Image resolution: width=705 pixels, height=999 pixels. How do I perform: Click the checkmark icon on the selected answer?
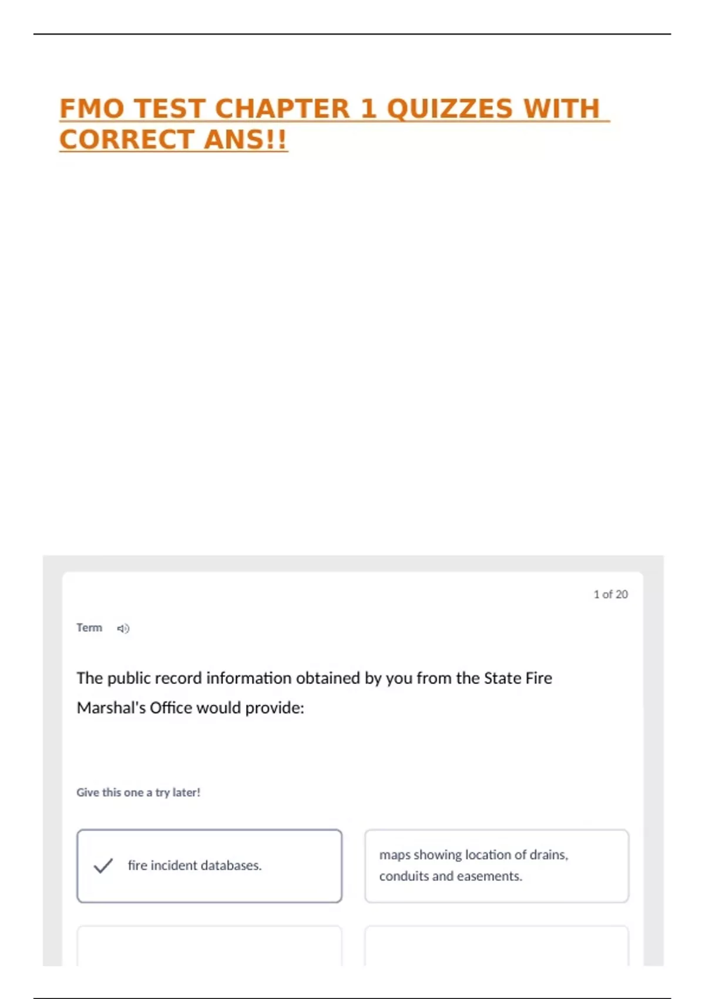click(103, 866)
